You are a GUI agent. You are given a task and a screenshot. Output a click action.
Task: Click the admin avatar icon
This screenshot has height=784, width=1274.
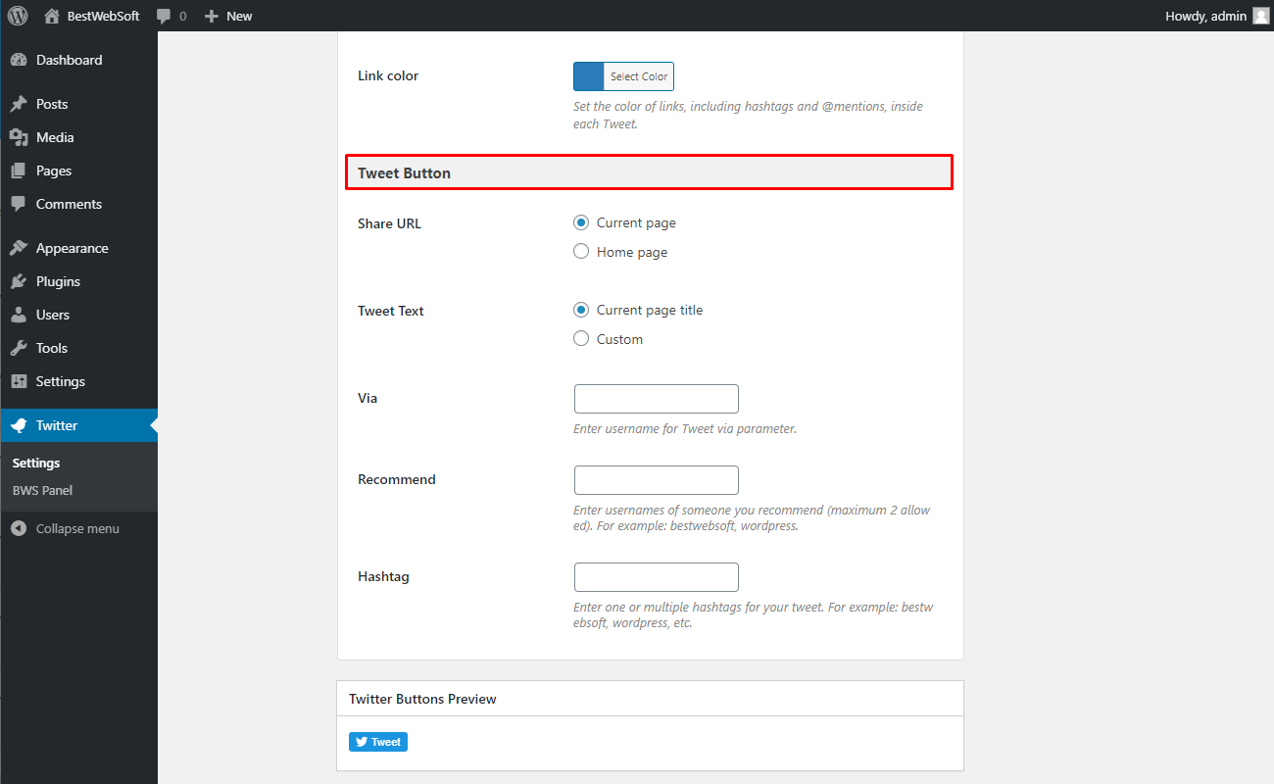pyautogui.click(x=1260, y=16)
